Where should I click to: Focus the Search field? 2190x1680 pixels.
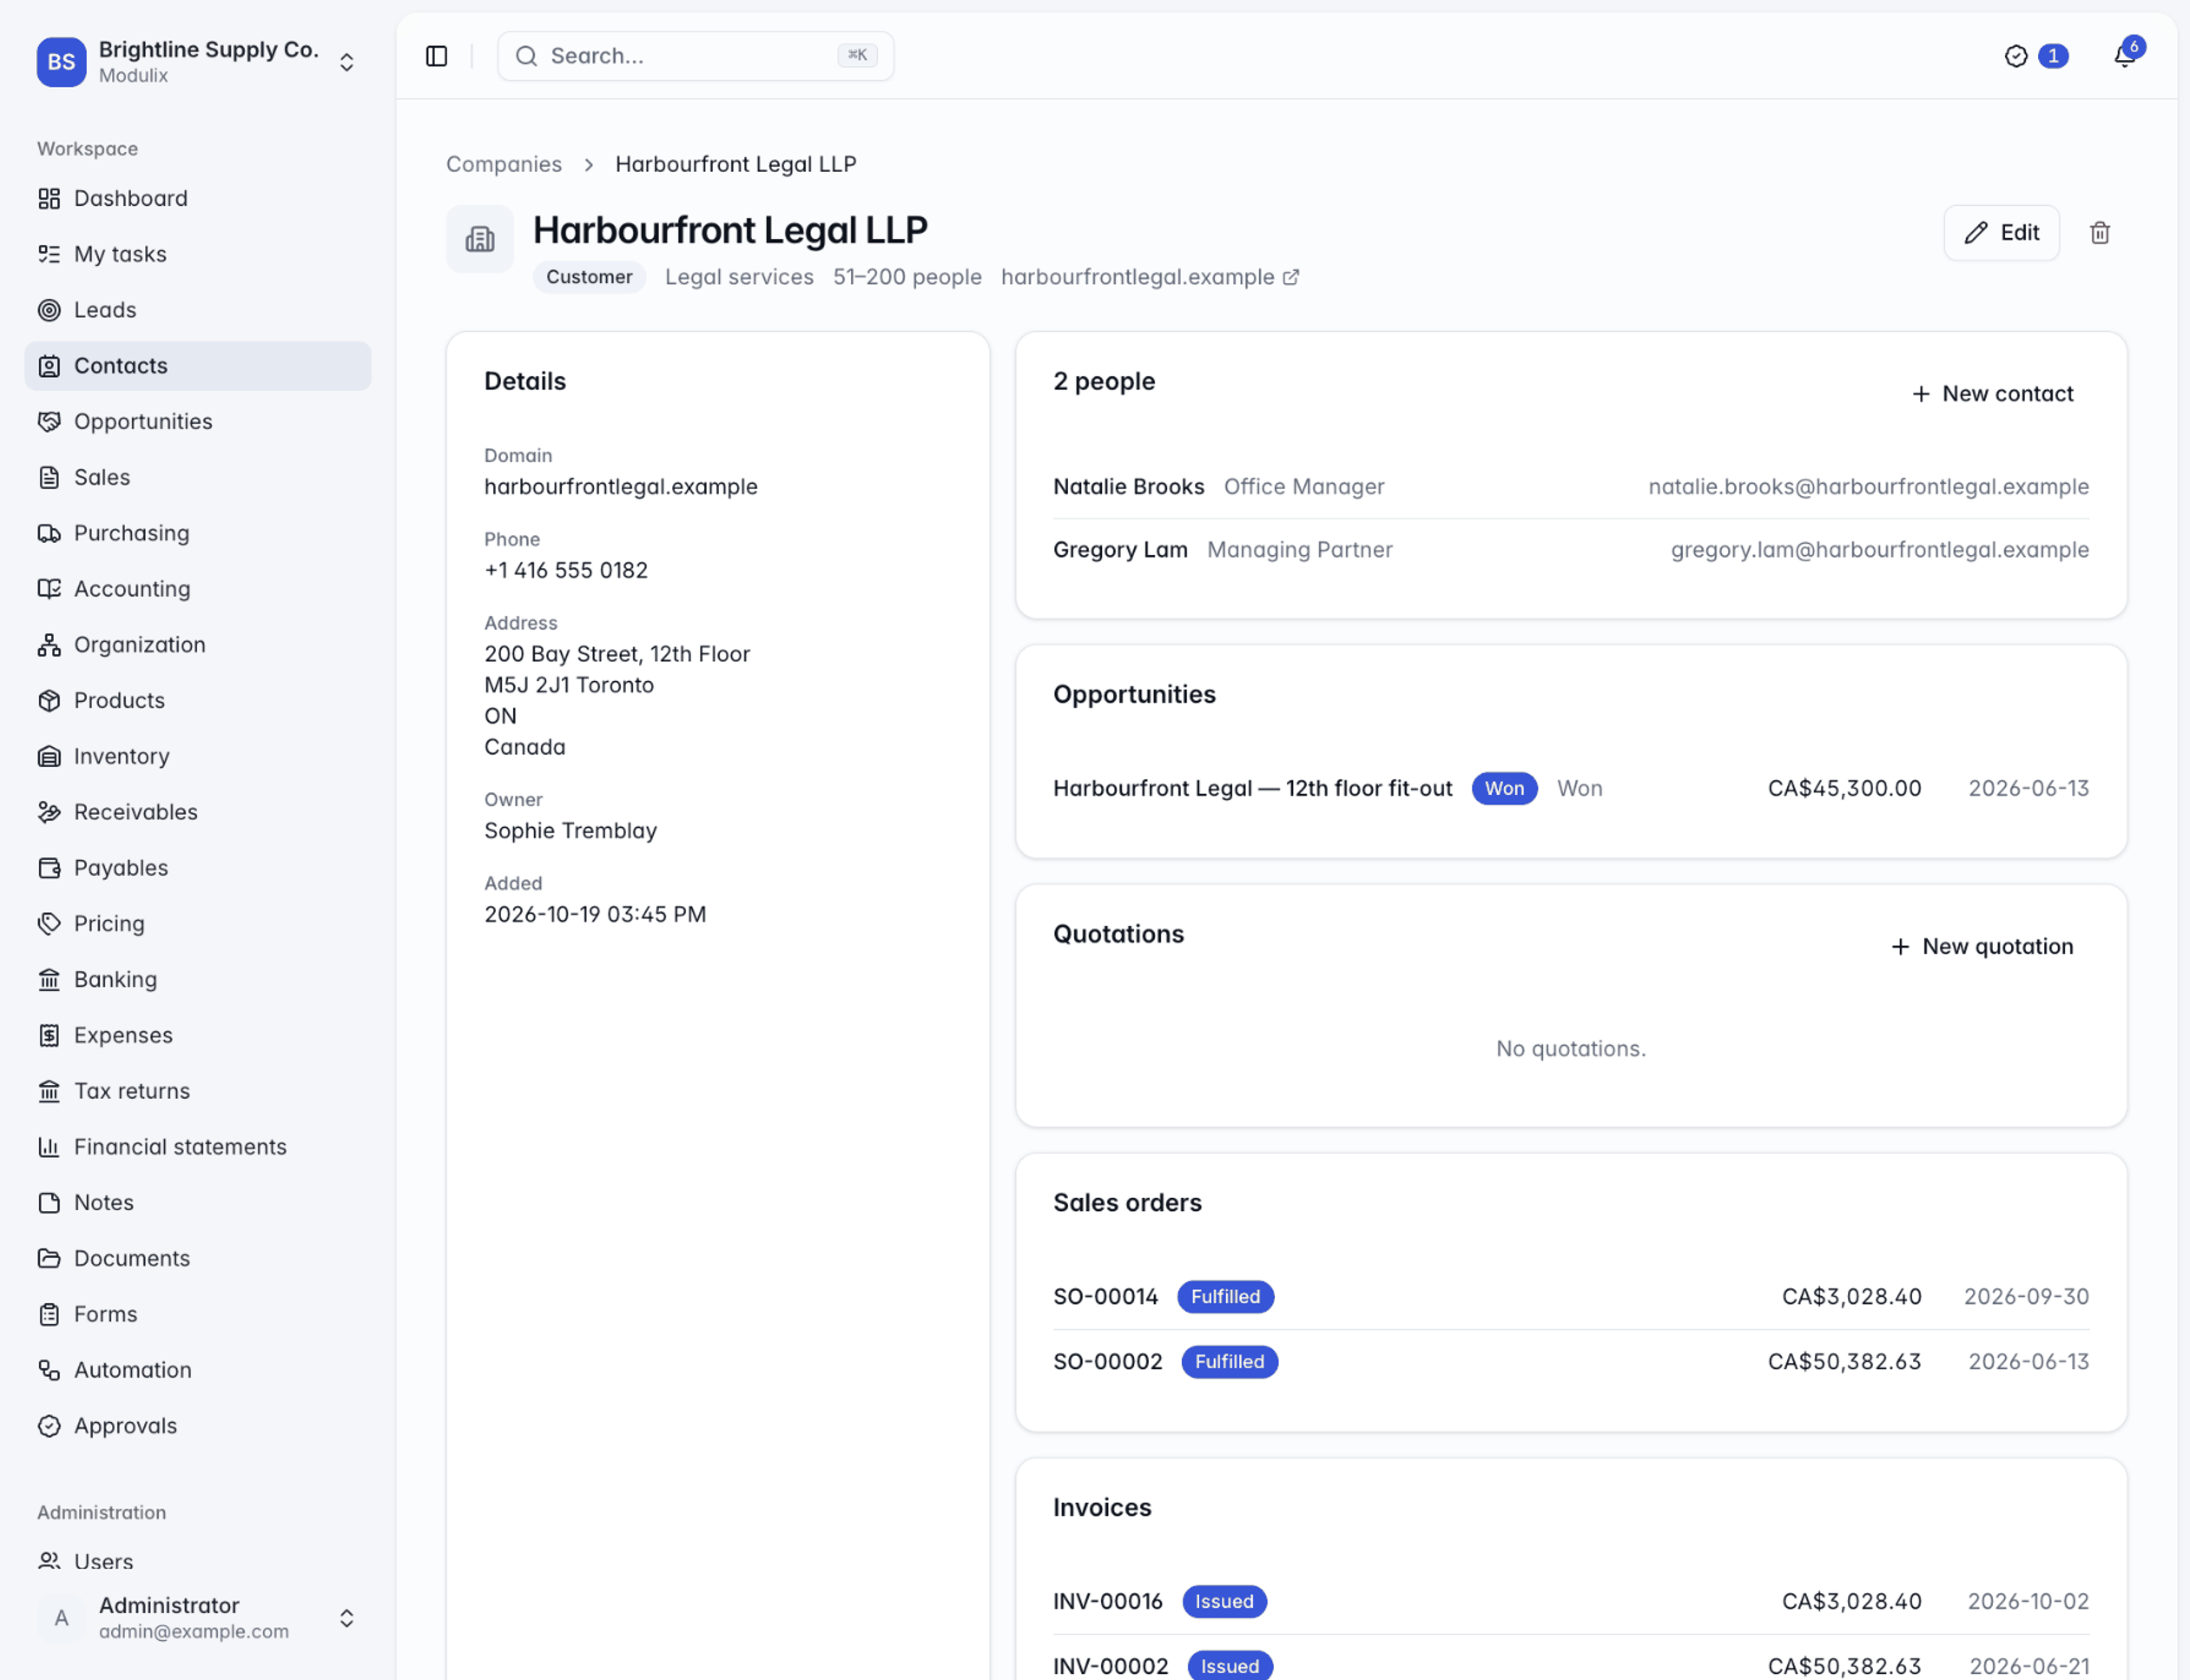click(695, 56)
